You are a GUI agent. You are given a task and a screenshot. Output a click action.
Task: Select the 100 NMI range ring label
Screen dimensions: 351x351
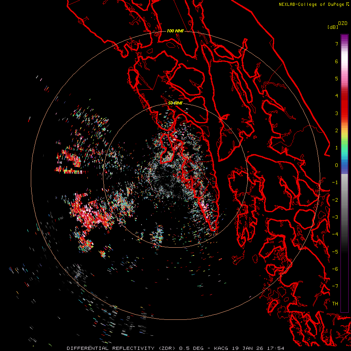175,31
